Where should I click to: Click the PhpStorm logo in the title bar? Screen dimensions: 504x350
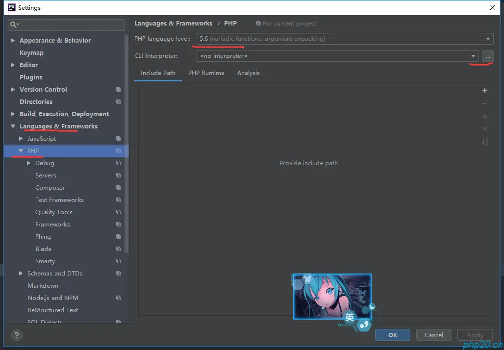[x=12, y=7]
